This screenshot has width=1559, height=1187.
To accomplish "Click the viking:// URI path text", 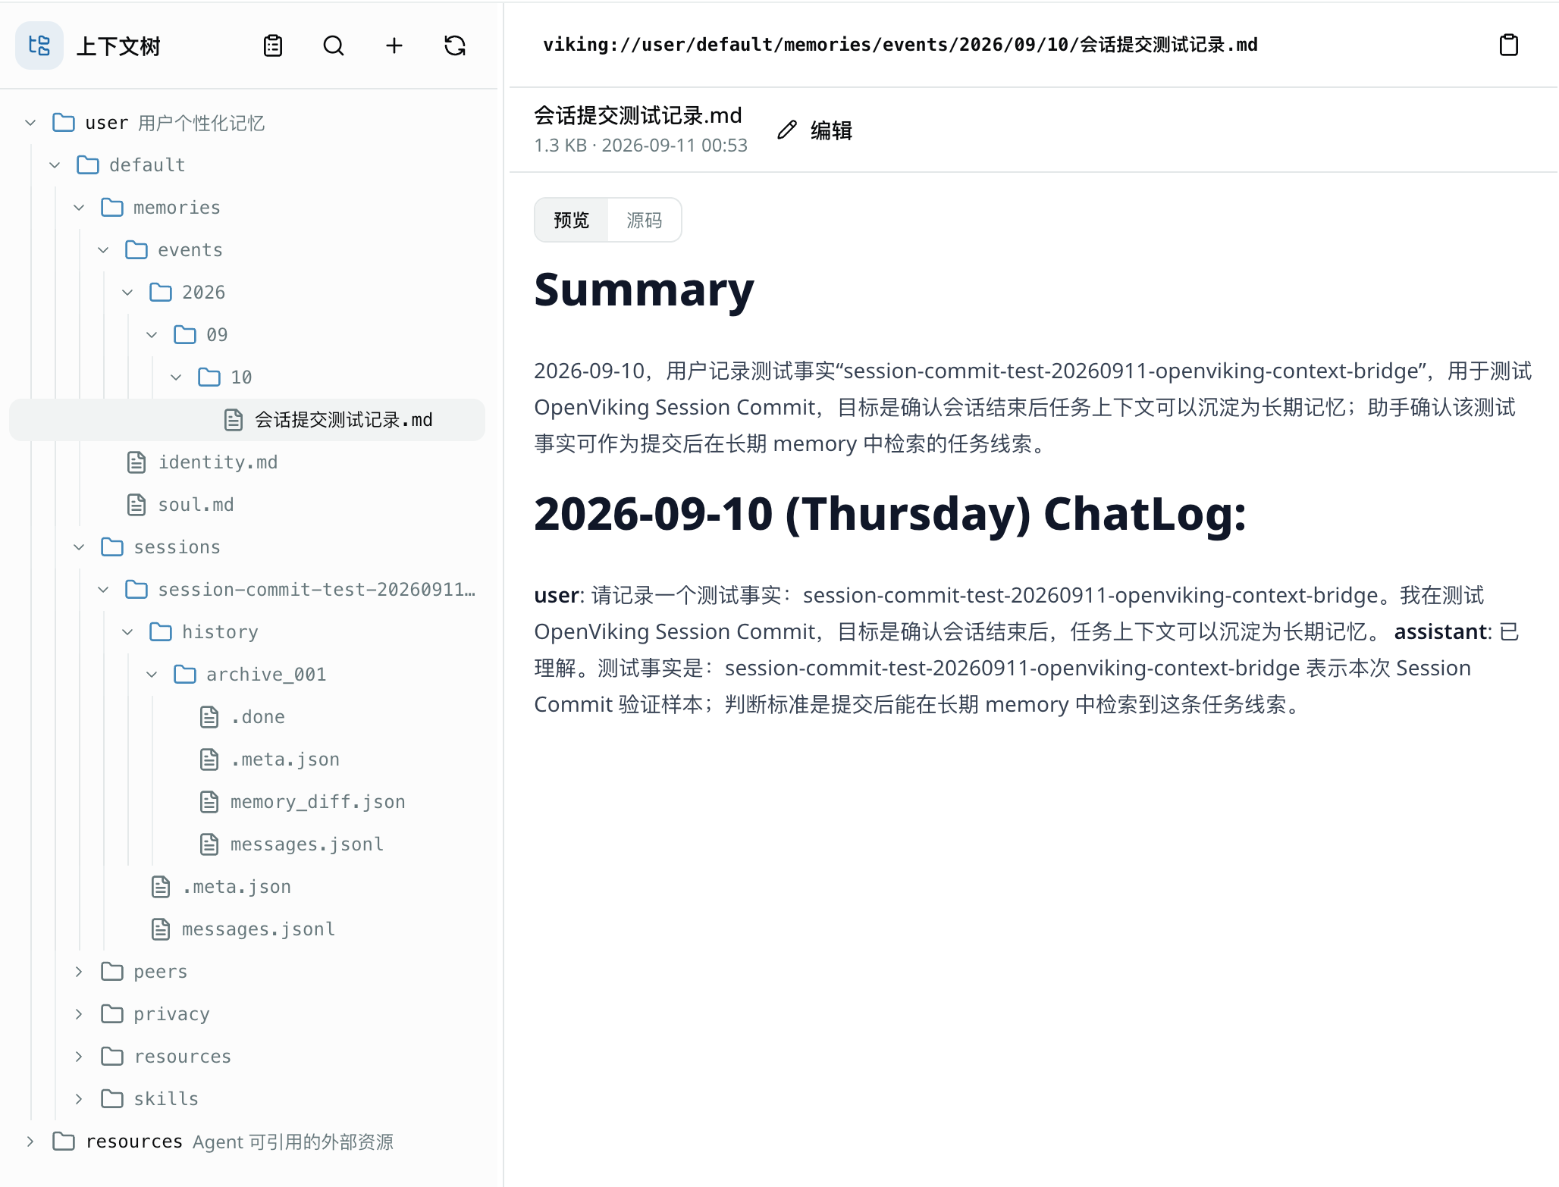I will click(900, 45).
